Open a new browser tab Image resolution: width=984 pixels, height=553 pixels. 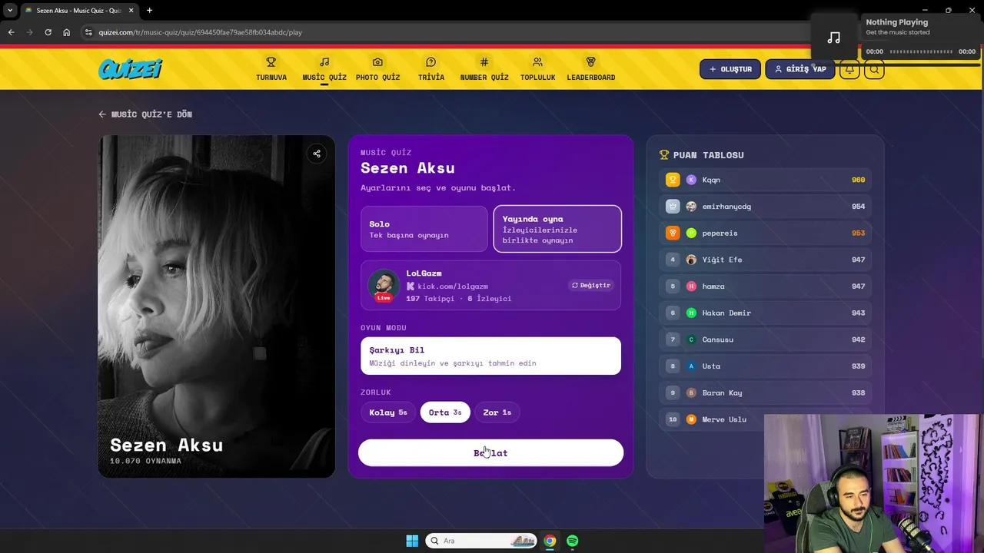pyautogui.click(x=149, y=11)
